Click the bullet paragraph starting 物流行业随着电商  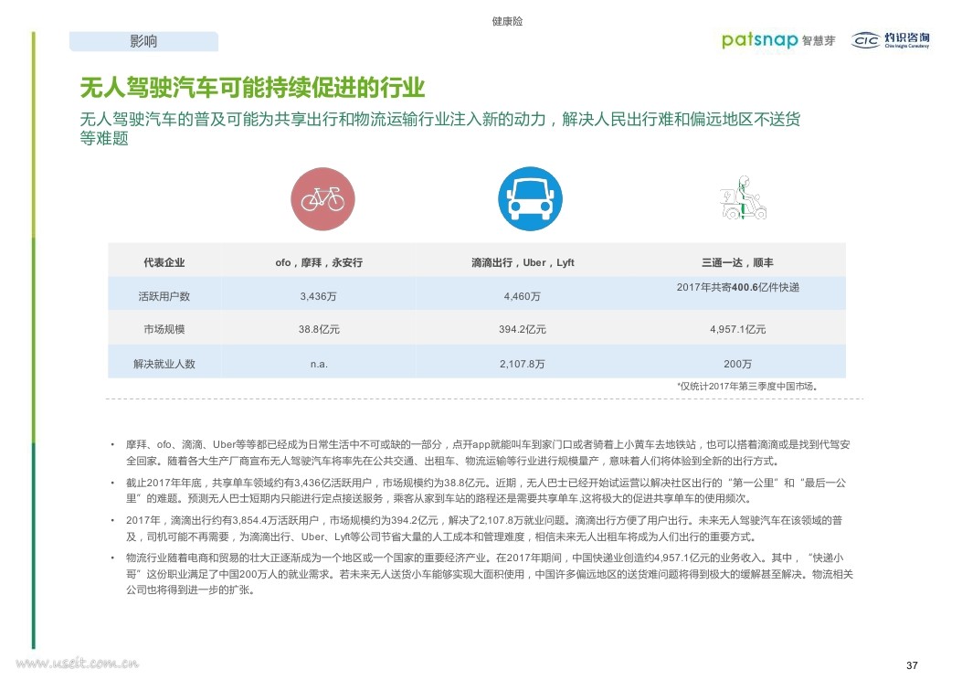coord(490,574)
